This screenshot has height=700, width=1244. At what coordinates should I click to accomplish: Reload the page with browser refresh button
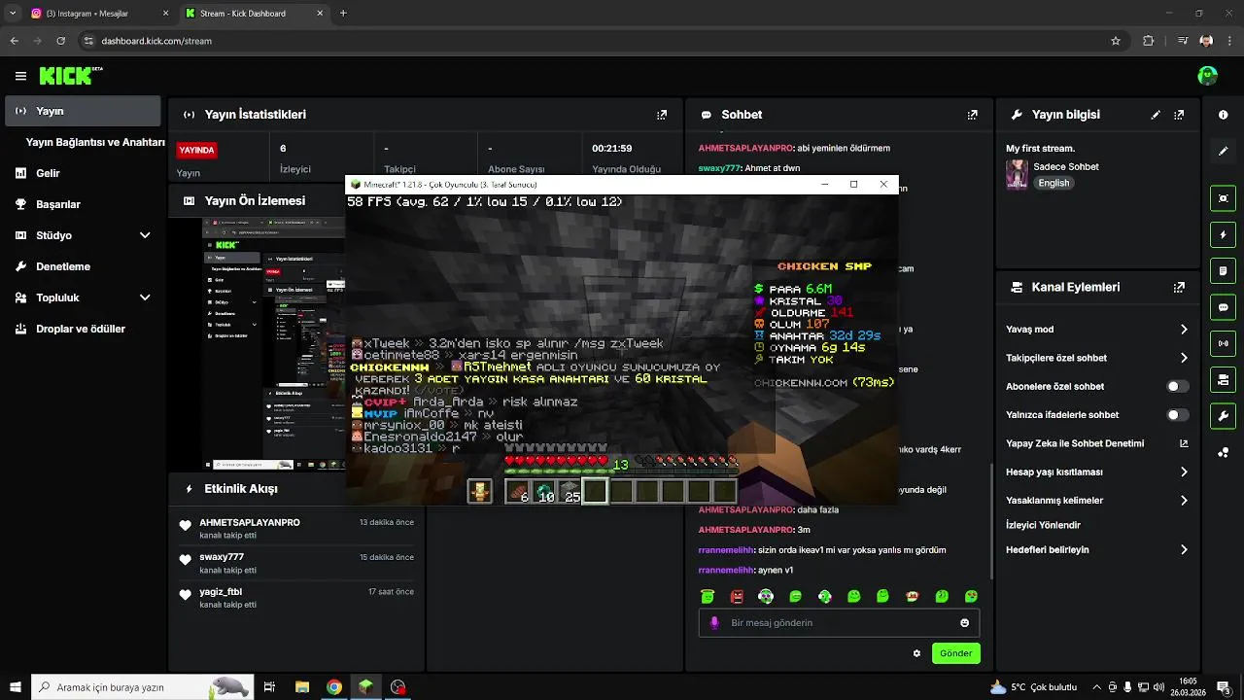click(60, 41)
